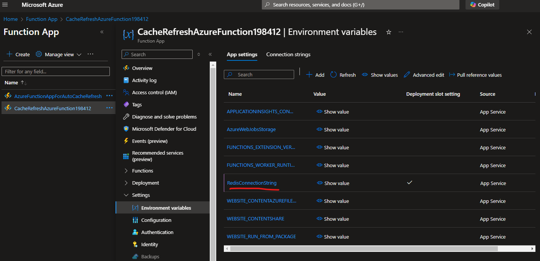Show value for RedisConnectionString
This screenshot has height=261, width=540.
click(x=333, y=183)
